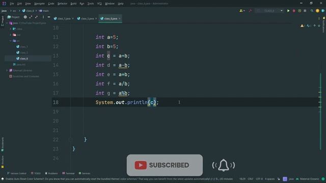Open the Project side tool window strip
326x183 pixels.
2,21
